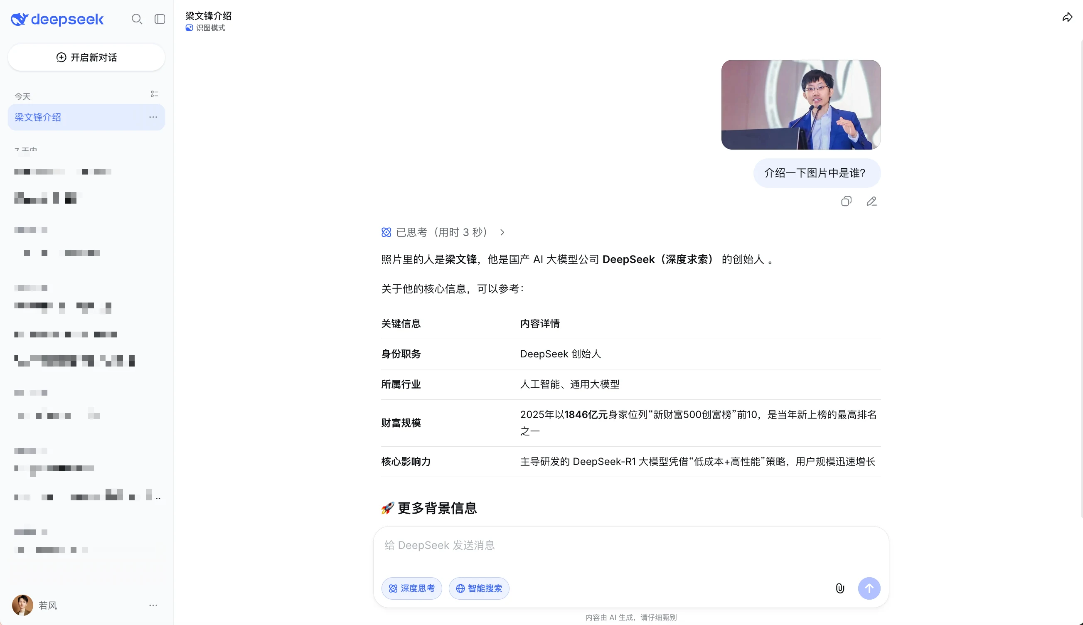Click the 关键信息 table header

[x=401, y=323]
